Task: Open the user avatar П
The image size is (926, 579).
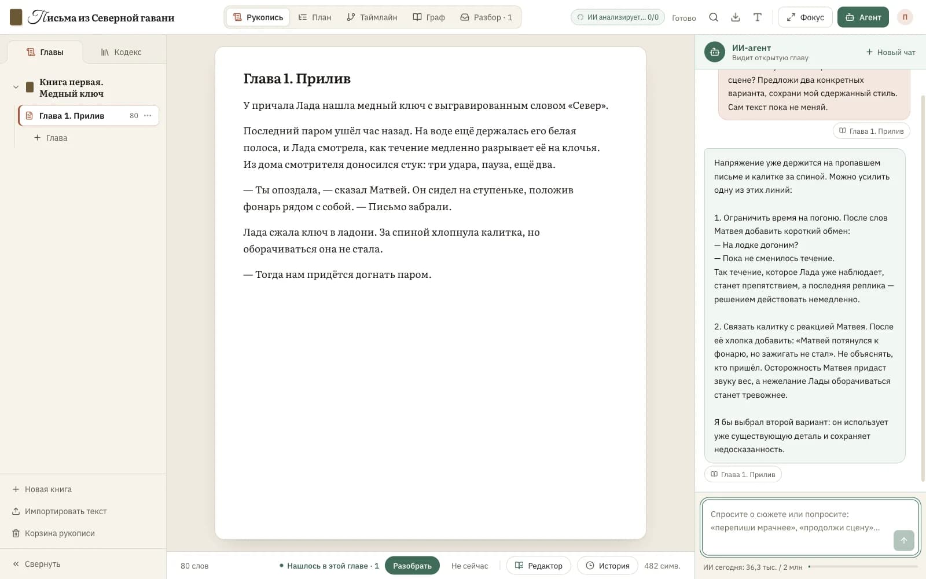Action: (905, 17)
